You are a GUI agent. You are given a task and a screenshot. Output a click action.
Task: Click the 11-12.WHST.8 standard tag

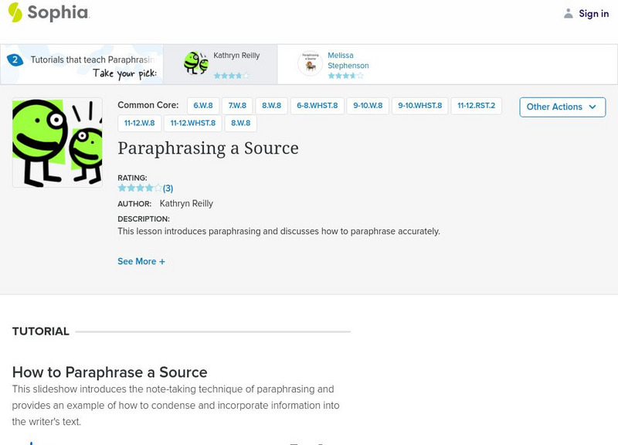click(x=192, y=123)
